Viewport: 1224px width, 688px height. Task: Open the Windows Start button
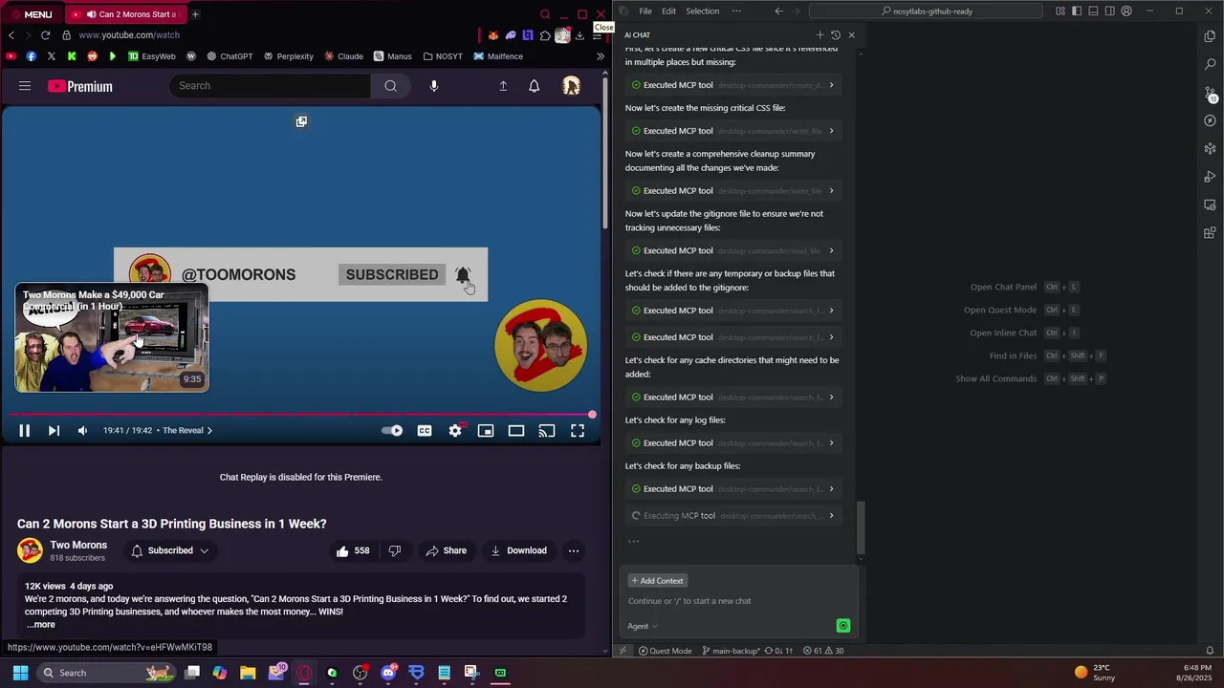tap(20, 673)
